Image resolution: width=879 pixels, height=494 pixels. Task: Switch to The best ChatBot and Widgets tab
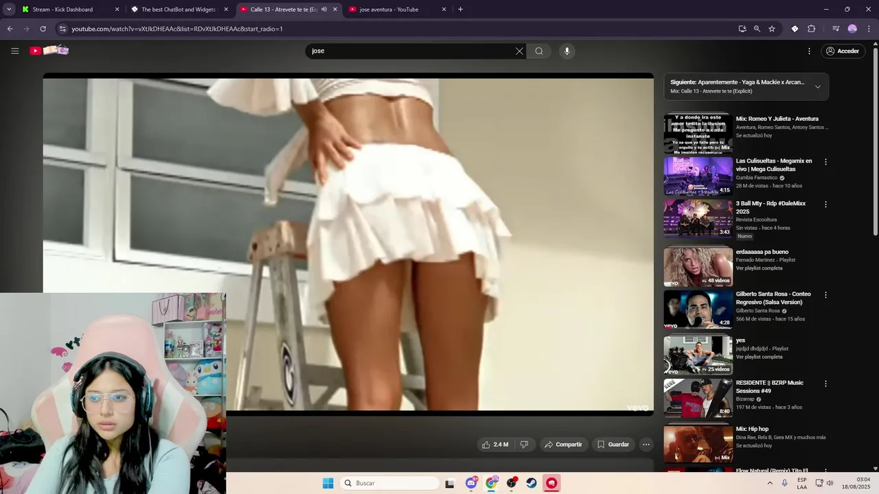(x=178, y=10)
